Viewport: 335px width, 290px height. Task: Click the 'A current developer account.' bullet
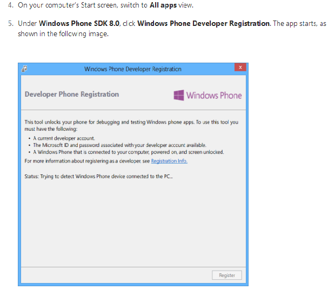click(64, 138)
